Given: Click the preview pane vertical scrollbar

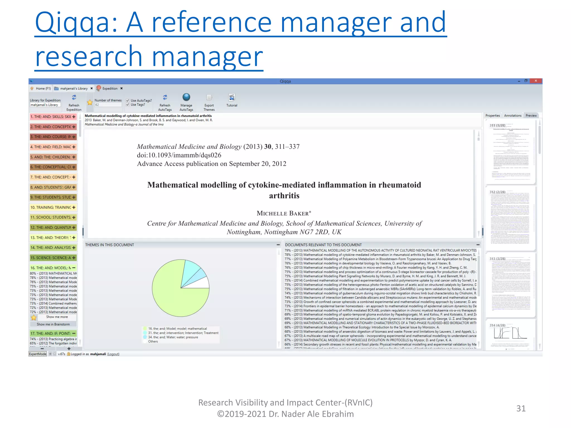Looking at the screenshot, I should [540, 234].
